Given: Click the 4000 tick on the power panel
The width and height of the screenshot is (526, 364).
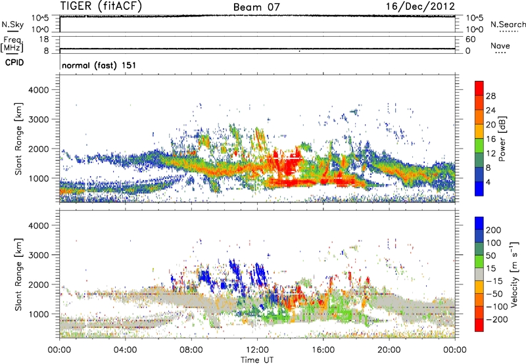Looking at the screenshot, I should point(38,90).
